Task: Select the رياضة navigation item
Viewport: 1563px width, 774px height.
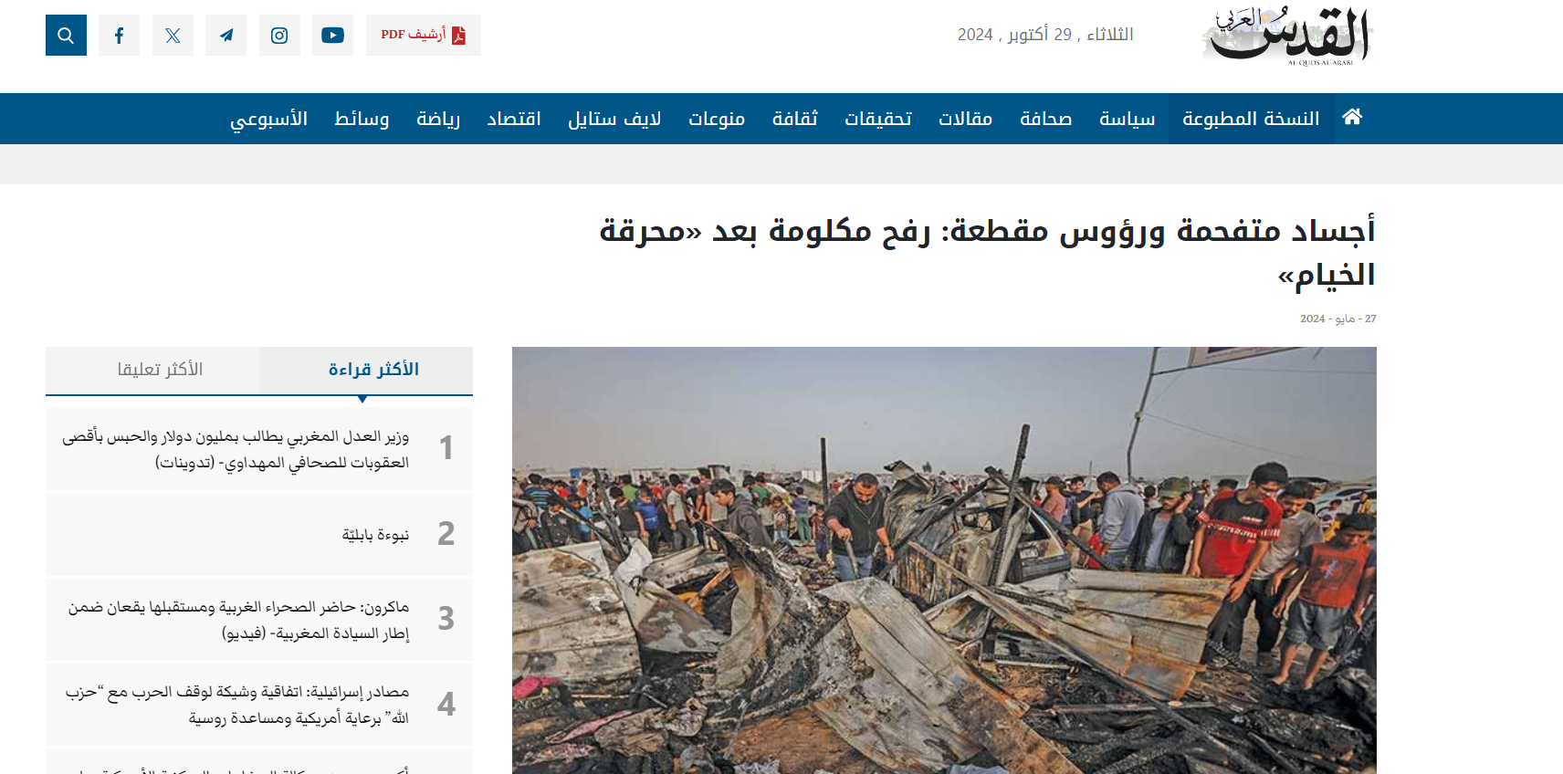Action: 438,119
